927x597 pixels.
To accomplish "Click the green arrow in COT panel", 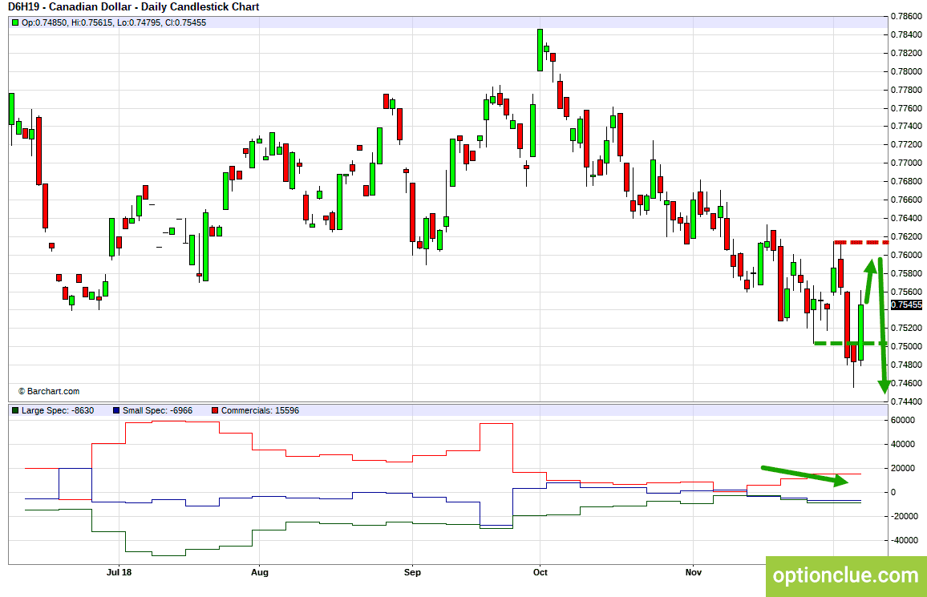I will tap(804, 476).
